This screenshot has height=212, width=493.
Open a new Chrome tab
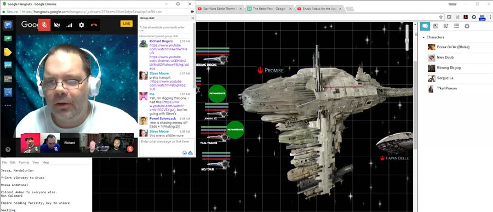[349, 9]
